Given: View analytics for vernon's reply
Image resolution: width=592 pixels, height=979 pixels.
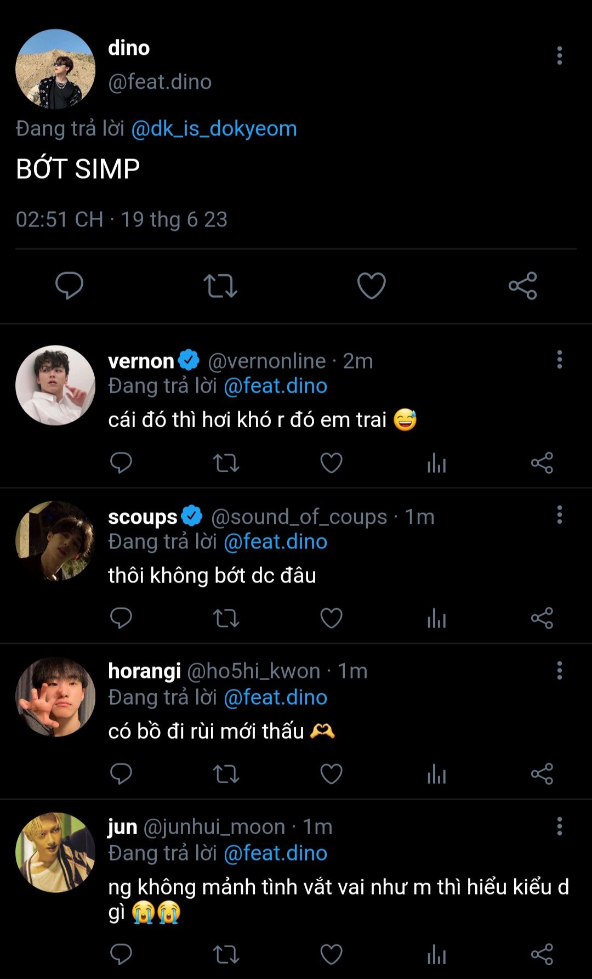Looking at the screenshot, I should click(436, 463).
